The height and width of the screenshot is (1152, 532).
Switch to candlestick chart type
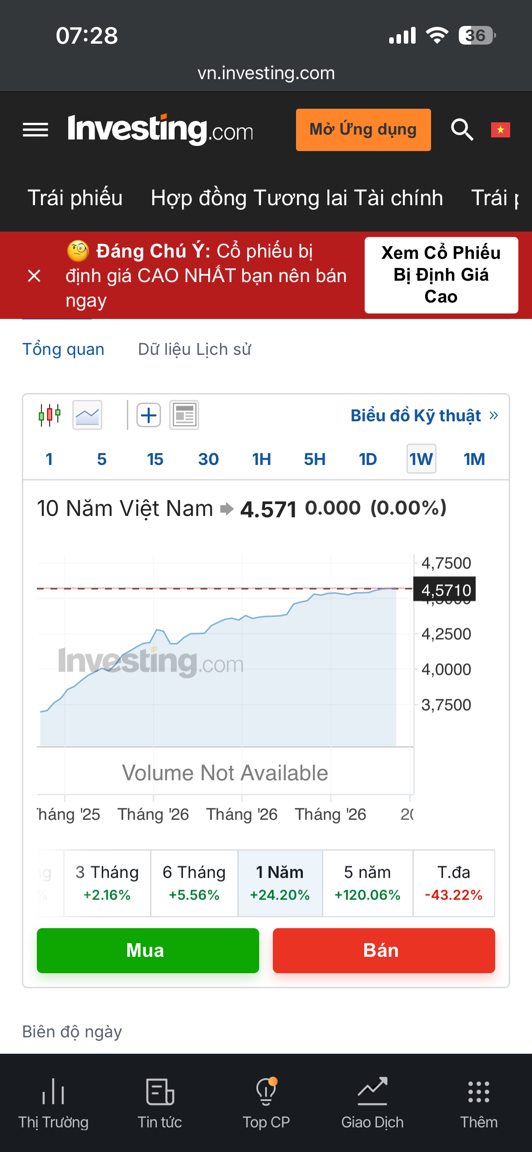click(50, 415)
